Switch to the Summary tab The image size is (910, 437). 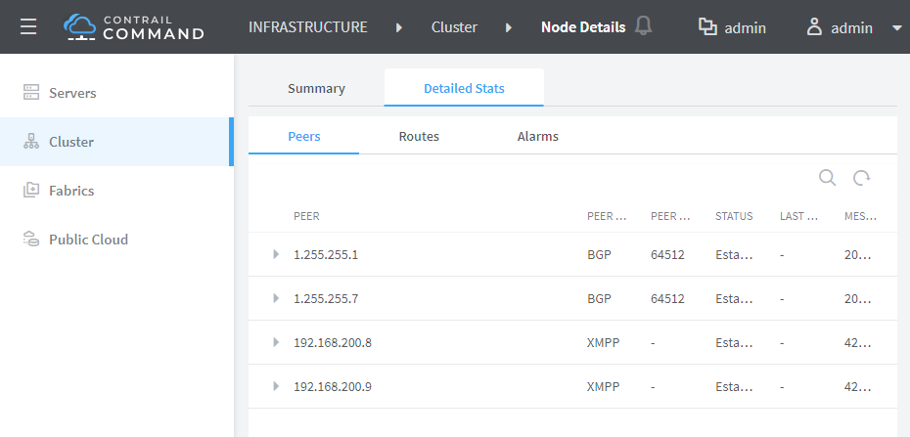[x=316, y=88]
